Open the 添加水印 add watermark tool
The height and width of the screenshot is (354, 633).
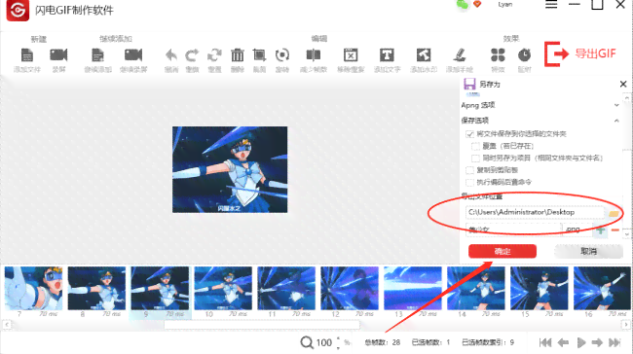(424, 54)
